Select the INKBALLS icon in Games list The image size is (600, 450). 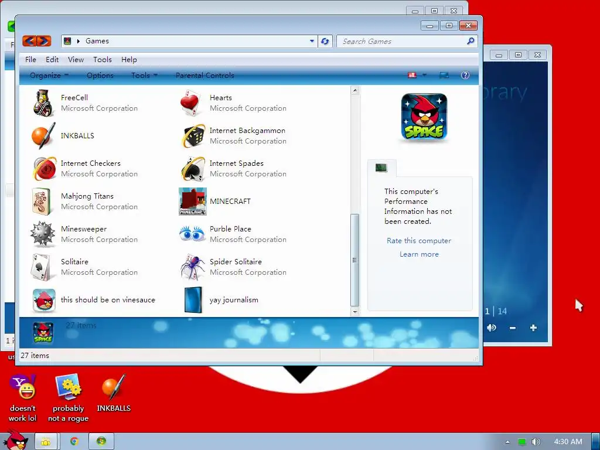[43, 135]
